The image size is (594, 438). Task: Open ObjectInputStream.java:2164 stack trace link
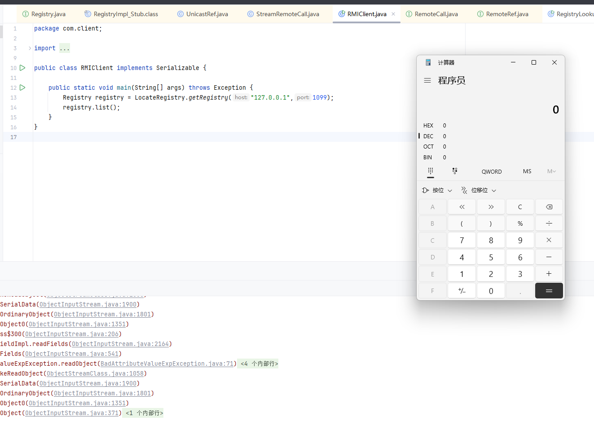pos(120,344)
